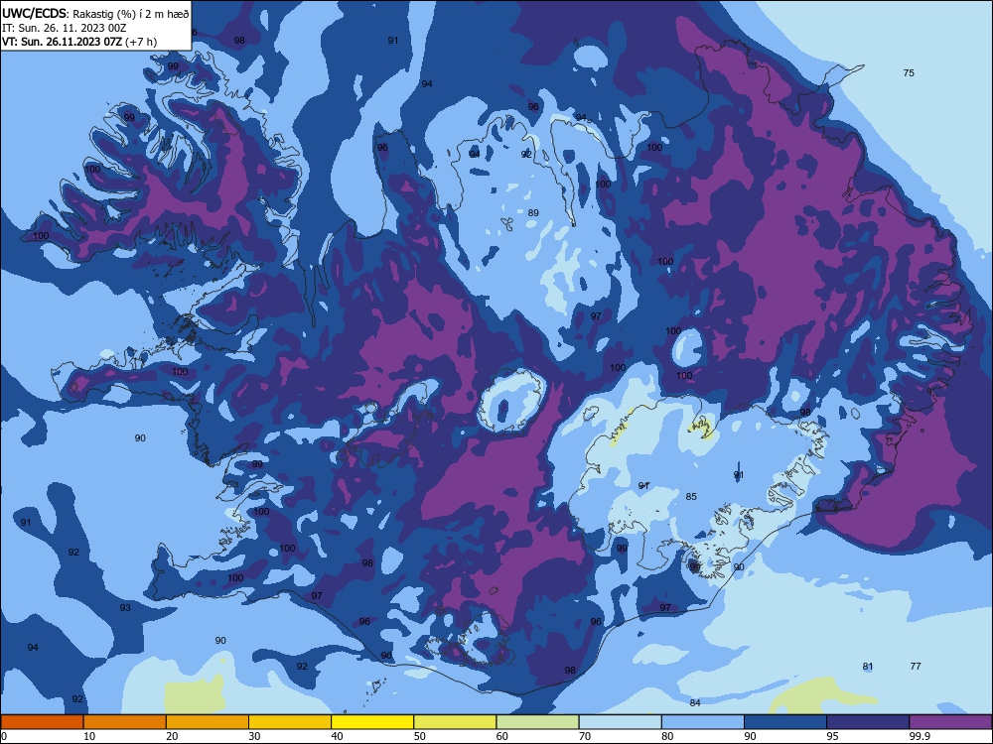The height and width of the screenshot is (744, 993).
Task: Click the orange 10–20 legend swatch
Action: coord(125,722)
